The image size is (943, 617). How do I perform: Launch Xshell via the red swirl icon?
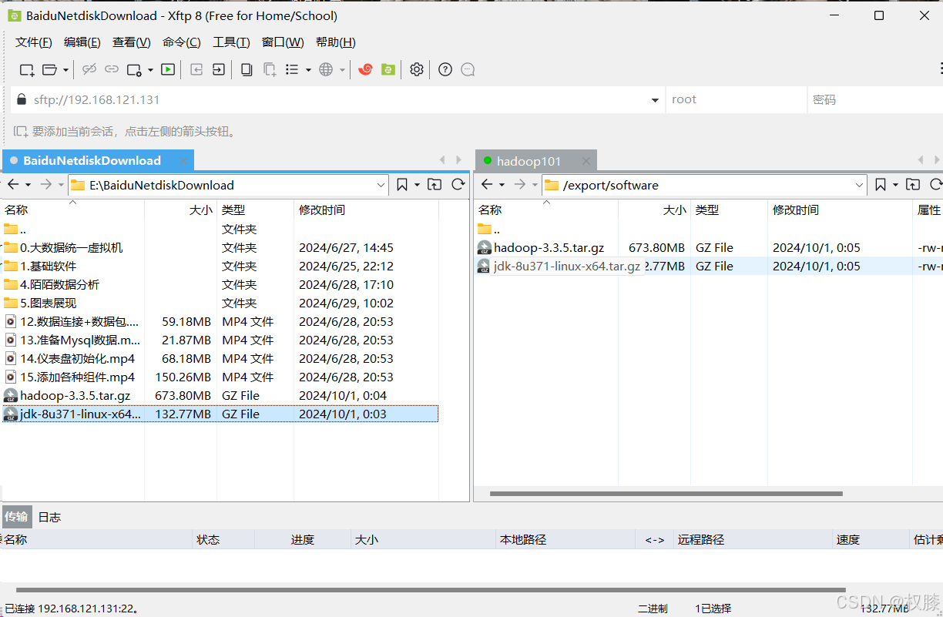[366, 69]
